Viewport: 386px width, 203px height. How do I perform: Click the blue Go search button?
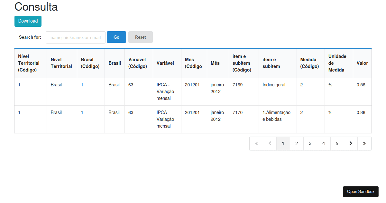(x=116, y=37)
